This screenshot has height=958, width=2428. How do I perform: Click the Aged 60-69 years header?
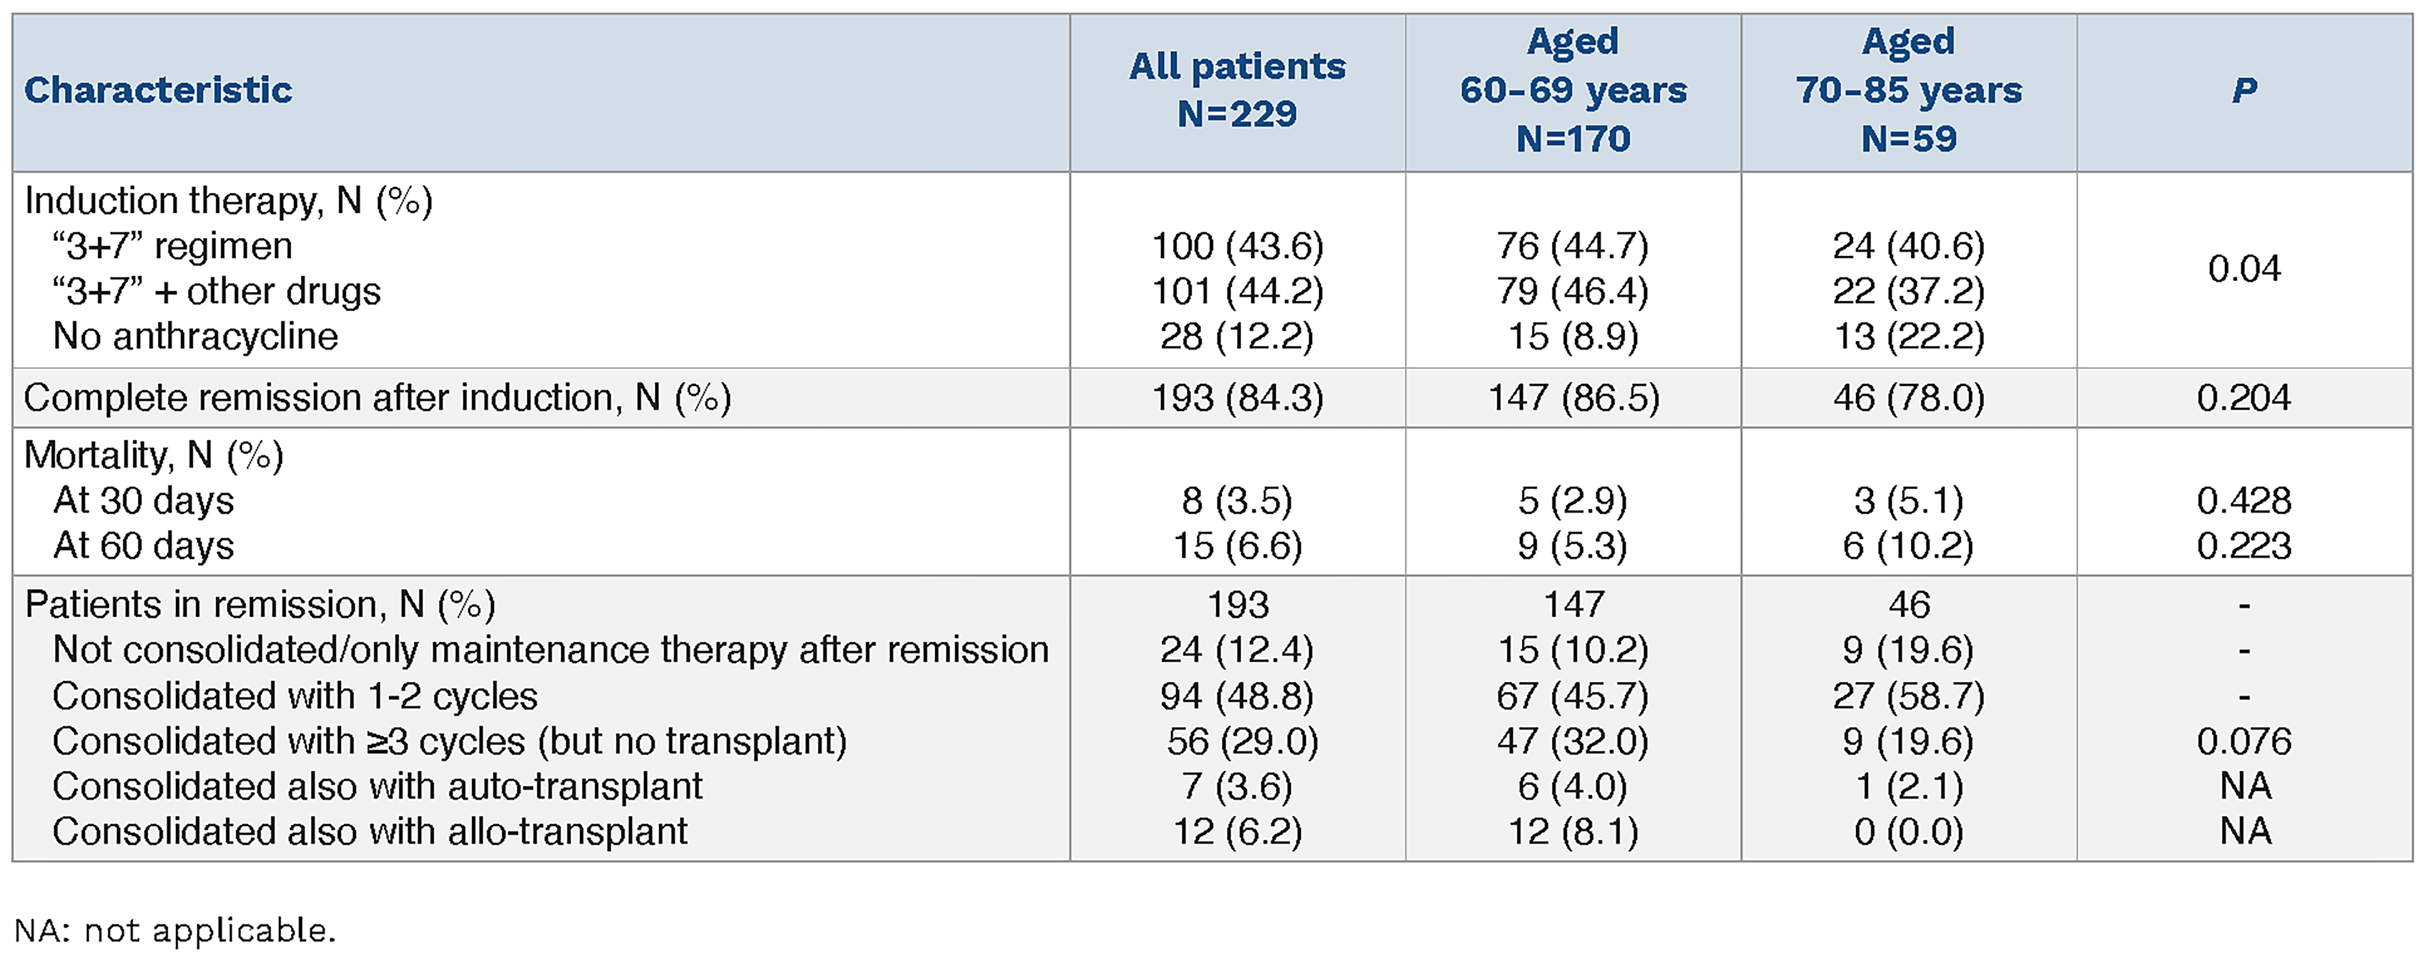coord(1572,90)
